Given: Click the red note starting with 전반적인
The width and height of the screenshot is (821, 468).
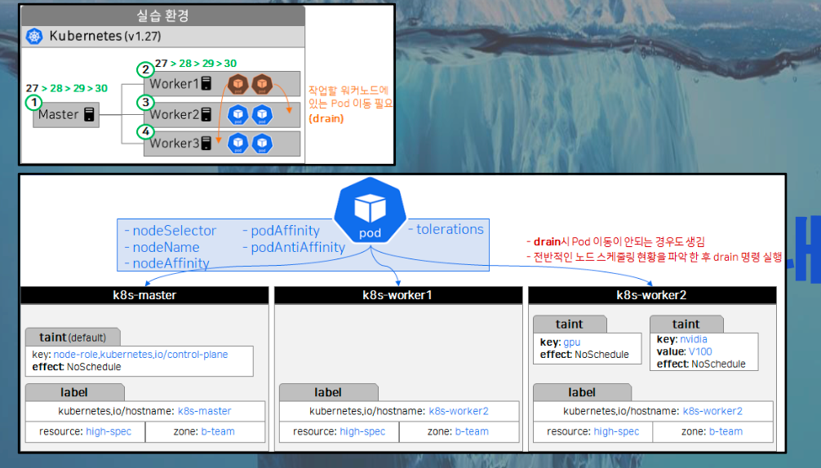Looking at the screenshot, I should [x=655, y=257].
